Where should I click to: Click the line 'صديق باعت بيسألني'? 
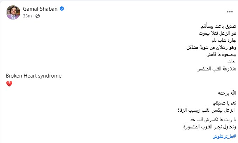(x=217, y=27)
